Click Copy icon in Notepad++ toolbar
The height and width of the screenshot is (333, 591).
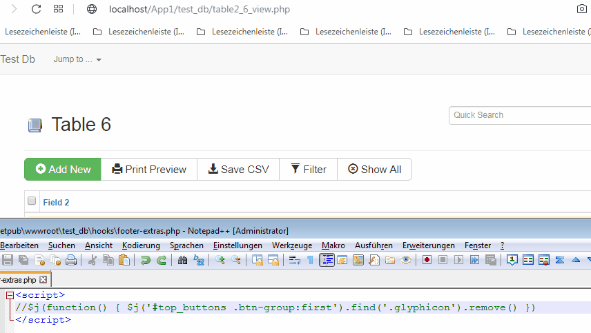108,260
